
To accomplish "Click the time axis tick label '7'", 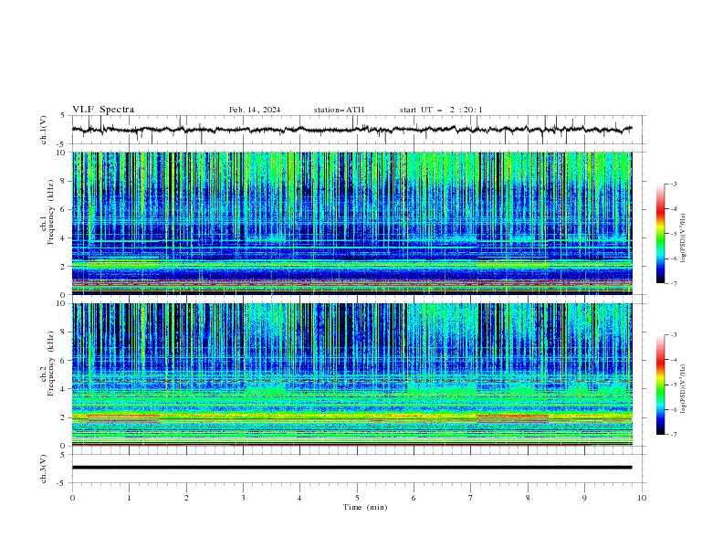I will click(471, 498).
